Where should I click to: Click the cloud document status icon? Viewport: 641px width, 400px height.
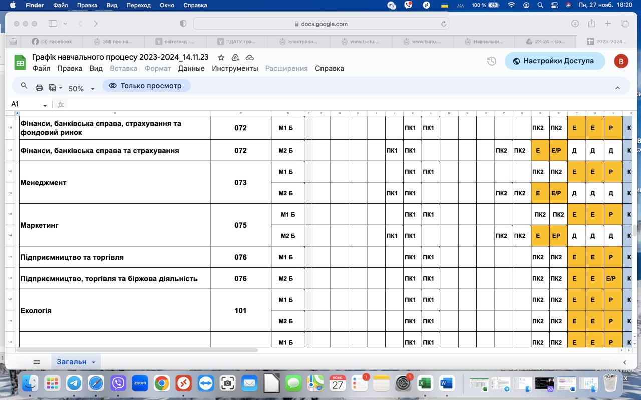coord(249,58)
